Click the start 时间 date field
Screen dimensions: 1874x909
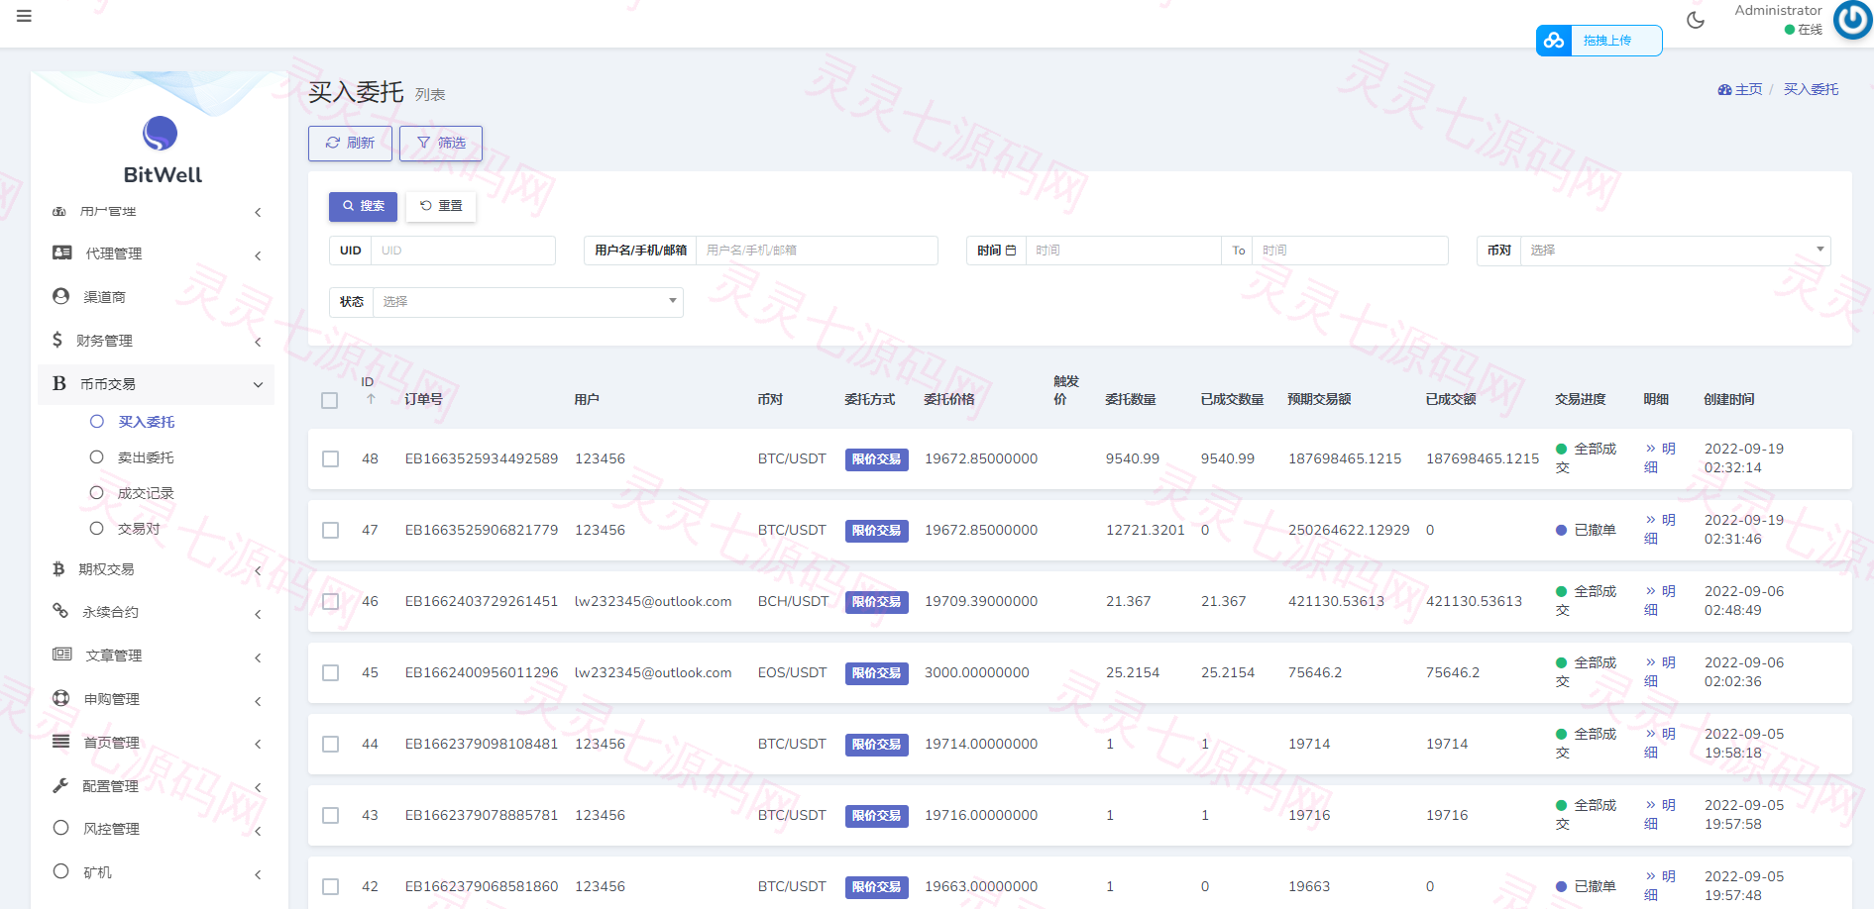(x=1123, y=251)
